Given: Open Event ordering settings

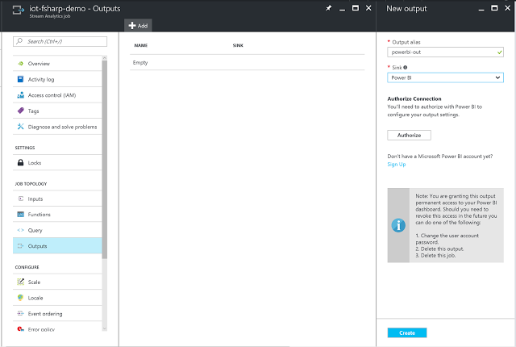Looking at the screenshot, I should coord(44,314).
